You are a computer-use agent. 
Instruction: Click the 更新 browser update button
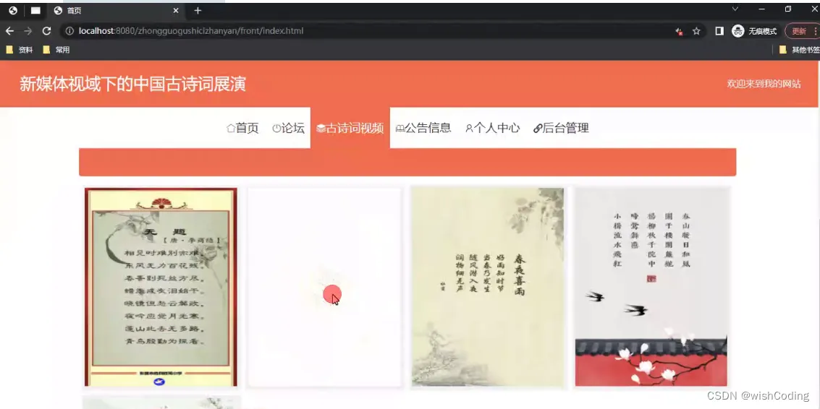click(798, 31)
